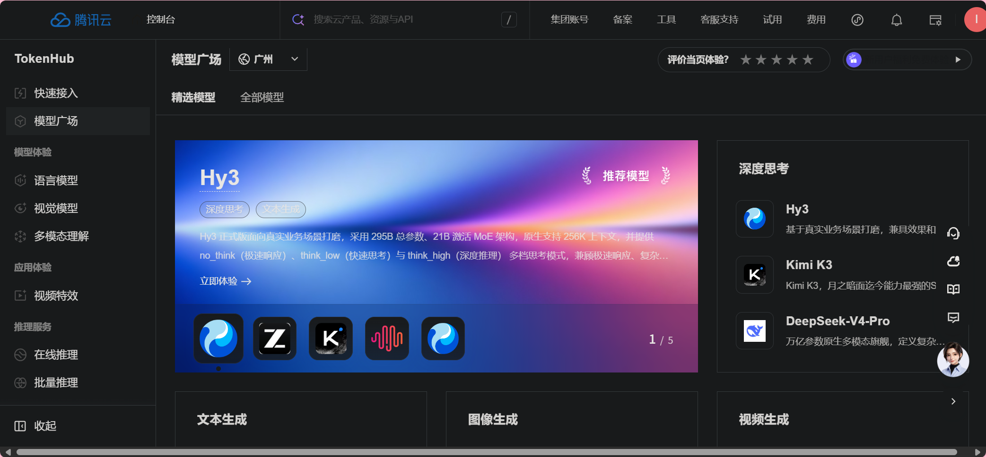Open the red user avatar menu
Screen dimensions: 986x457
(x=975, y=20)
